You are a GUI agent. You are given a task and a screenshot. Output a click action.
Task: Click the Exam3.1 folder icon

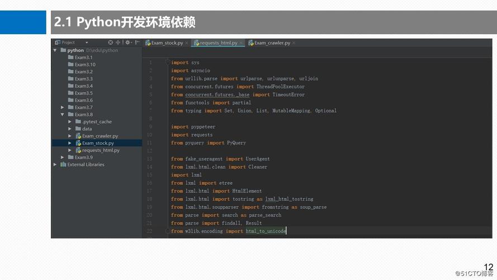70,57
